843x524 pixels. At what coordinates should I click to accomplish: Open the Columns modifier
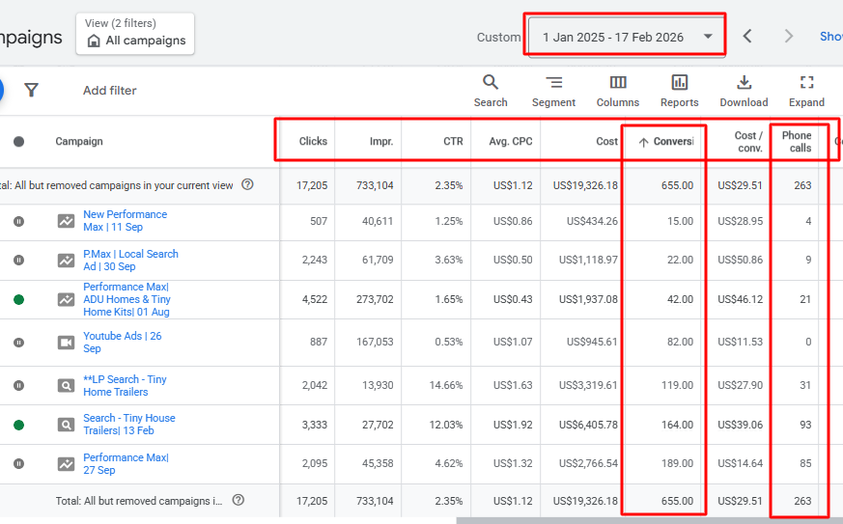point(618,91)
